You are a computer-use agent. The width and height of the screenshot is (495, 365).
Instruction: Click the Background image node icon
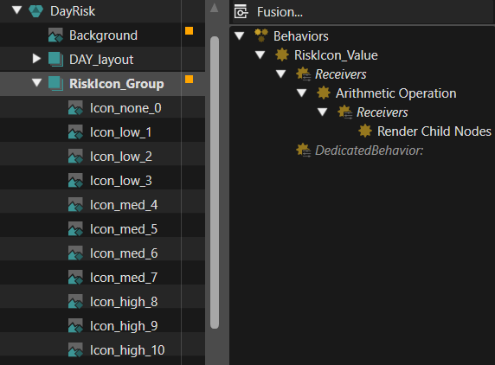pos(56,35)
